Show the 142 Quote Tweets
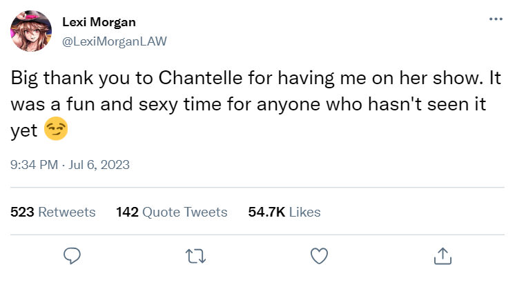Screen dimensions: 515x287 [172, 212]
